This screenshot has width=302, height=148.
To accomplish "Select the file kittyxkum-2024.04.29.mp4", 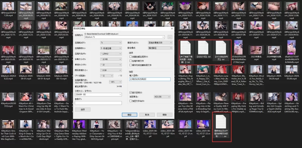I will (x=274, y=72).
